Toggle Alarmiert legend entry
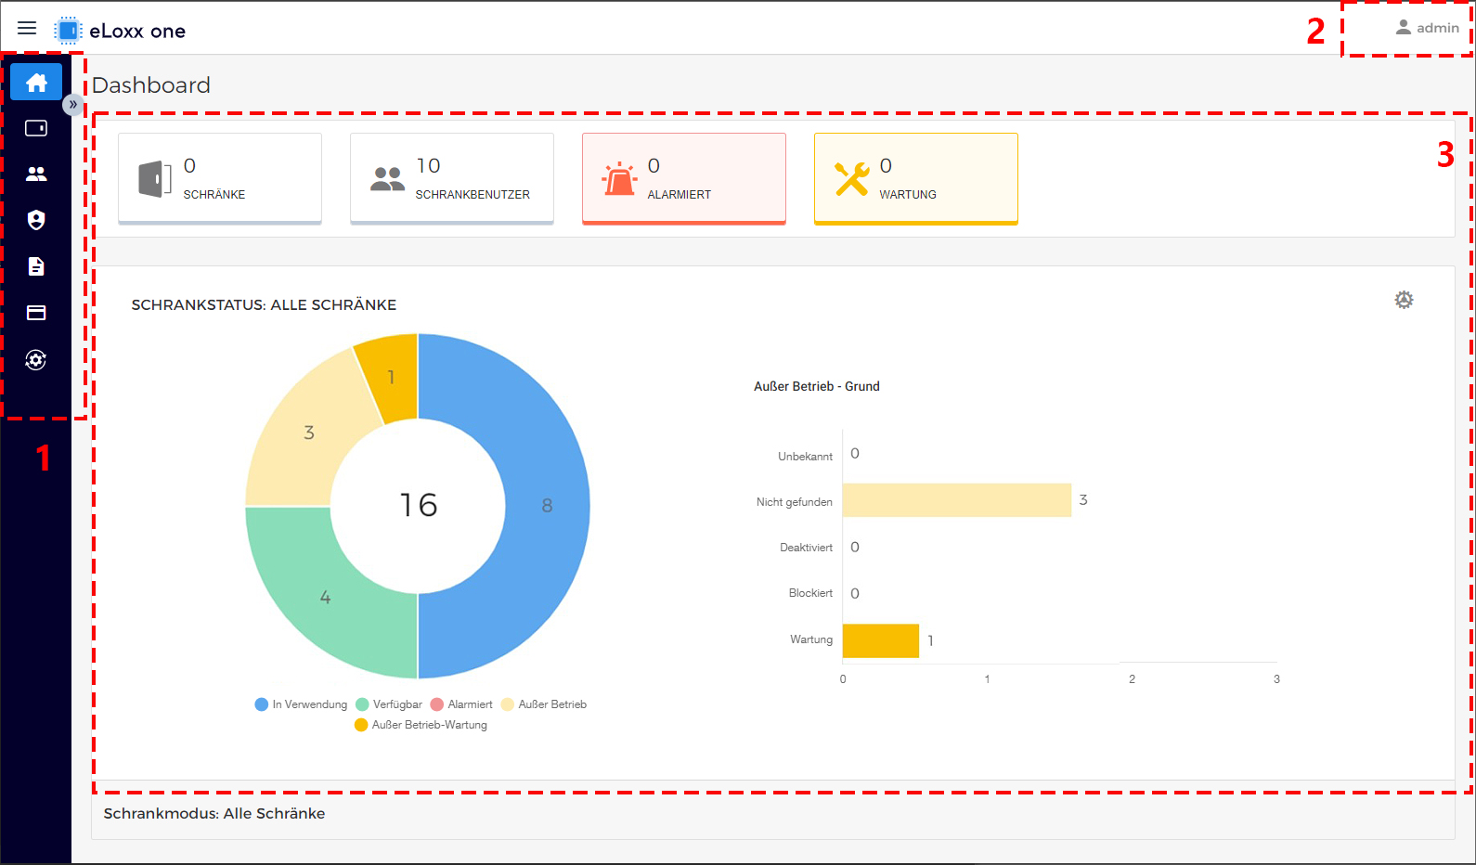Image resolution: width=1476 pixels, height=865 pixels. pyautogui.click(x=461, y=704)
